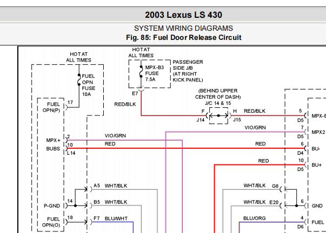Click pin number "14" at P-GND
Screen dimensions: 326x233
click(x=70, y=201)
